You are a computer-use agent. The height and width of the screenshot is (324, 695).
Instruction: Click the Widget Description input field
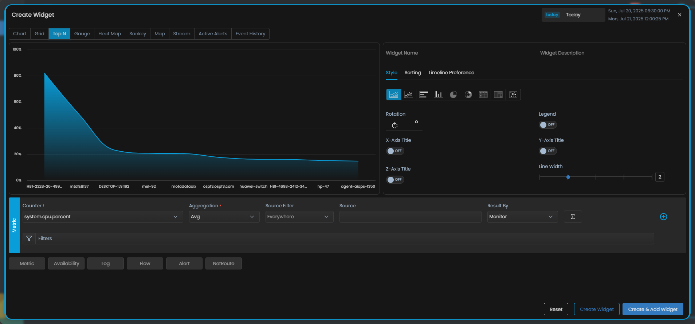612,53
